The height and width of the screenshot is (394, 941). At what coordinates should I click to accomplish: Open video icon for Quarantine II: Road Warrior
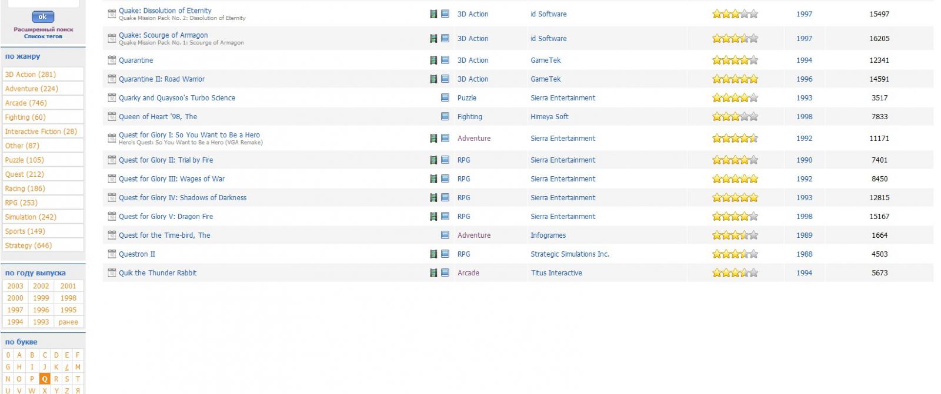coord(433,79)
